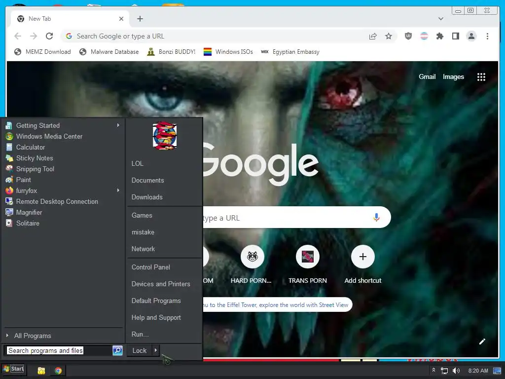Reload the page in Chrome
The width and height of the screenshot is (505, 379).
coord(49,36)
